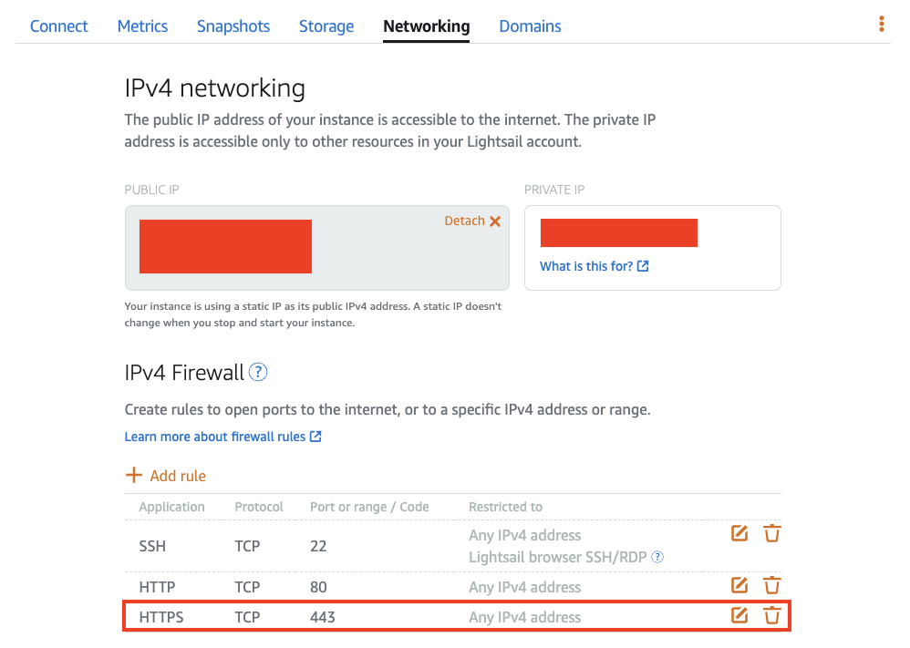Screen dimensions: 910x648
Task: Click the Networking tab
Action: click(x=426, y=26)
